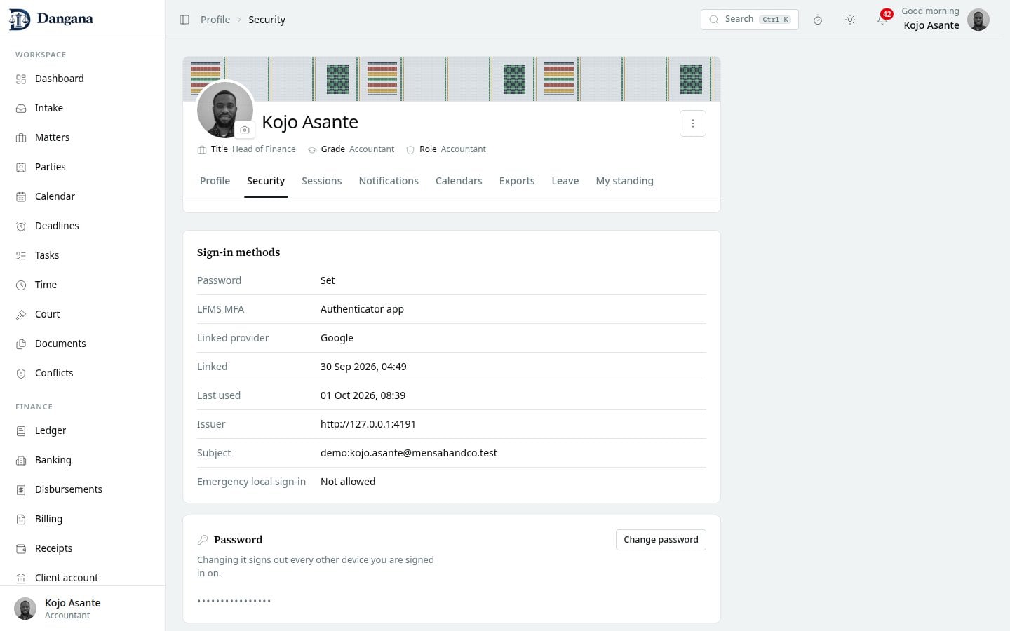Click the camera icon on profile photo
Viewport: 1010px width, 631px height.
click(245, 130)
